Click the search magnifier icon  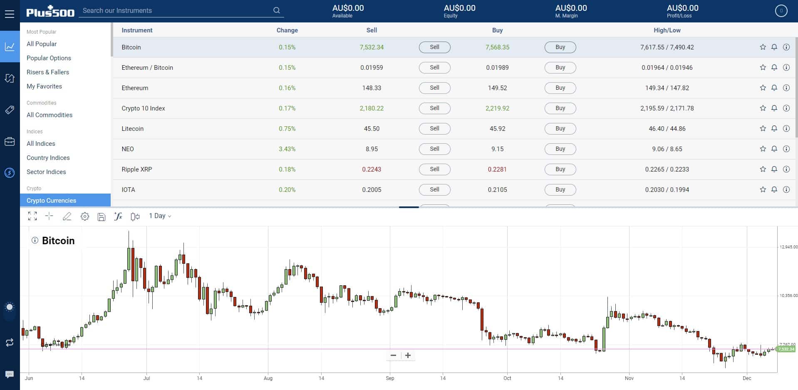(x=277, y=10)
